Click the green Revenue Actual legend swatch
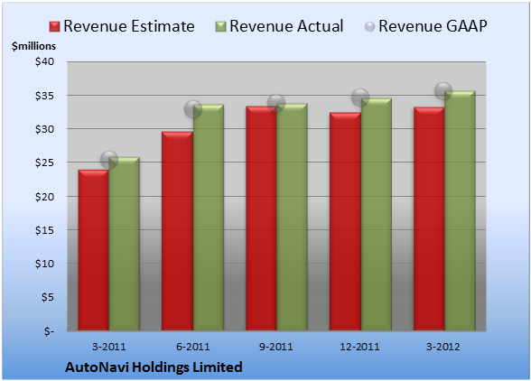 220,27
